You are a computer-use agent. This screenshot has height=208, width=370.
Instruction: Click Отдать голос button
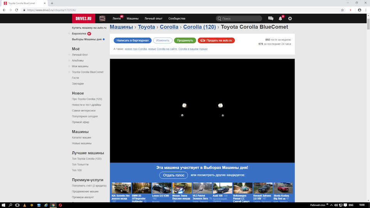tap(174, 175)
